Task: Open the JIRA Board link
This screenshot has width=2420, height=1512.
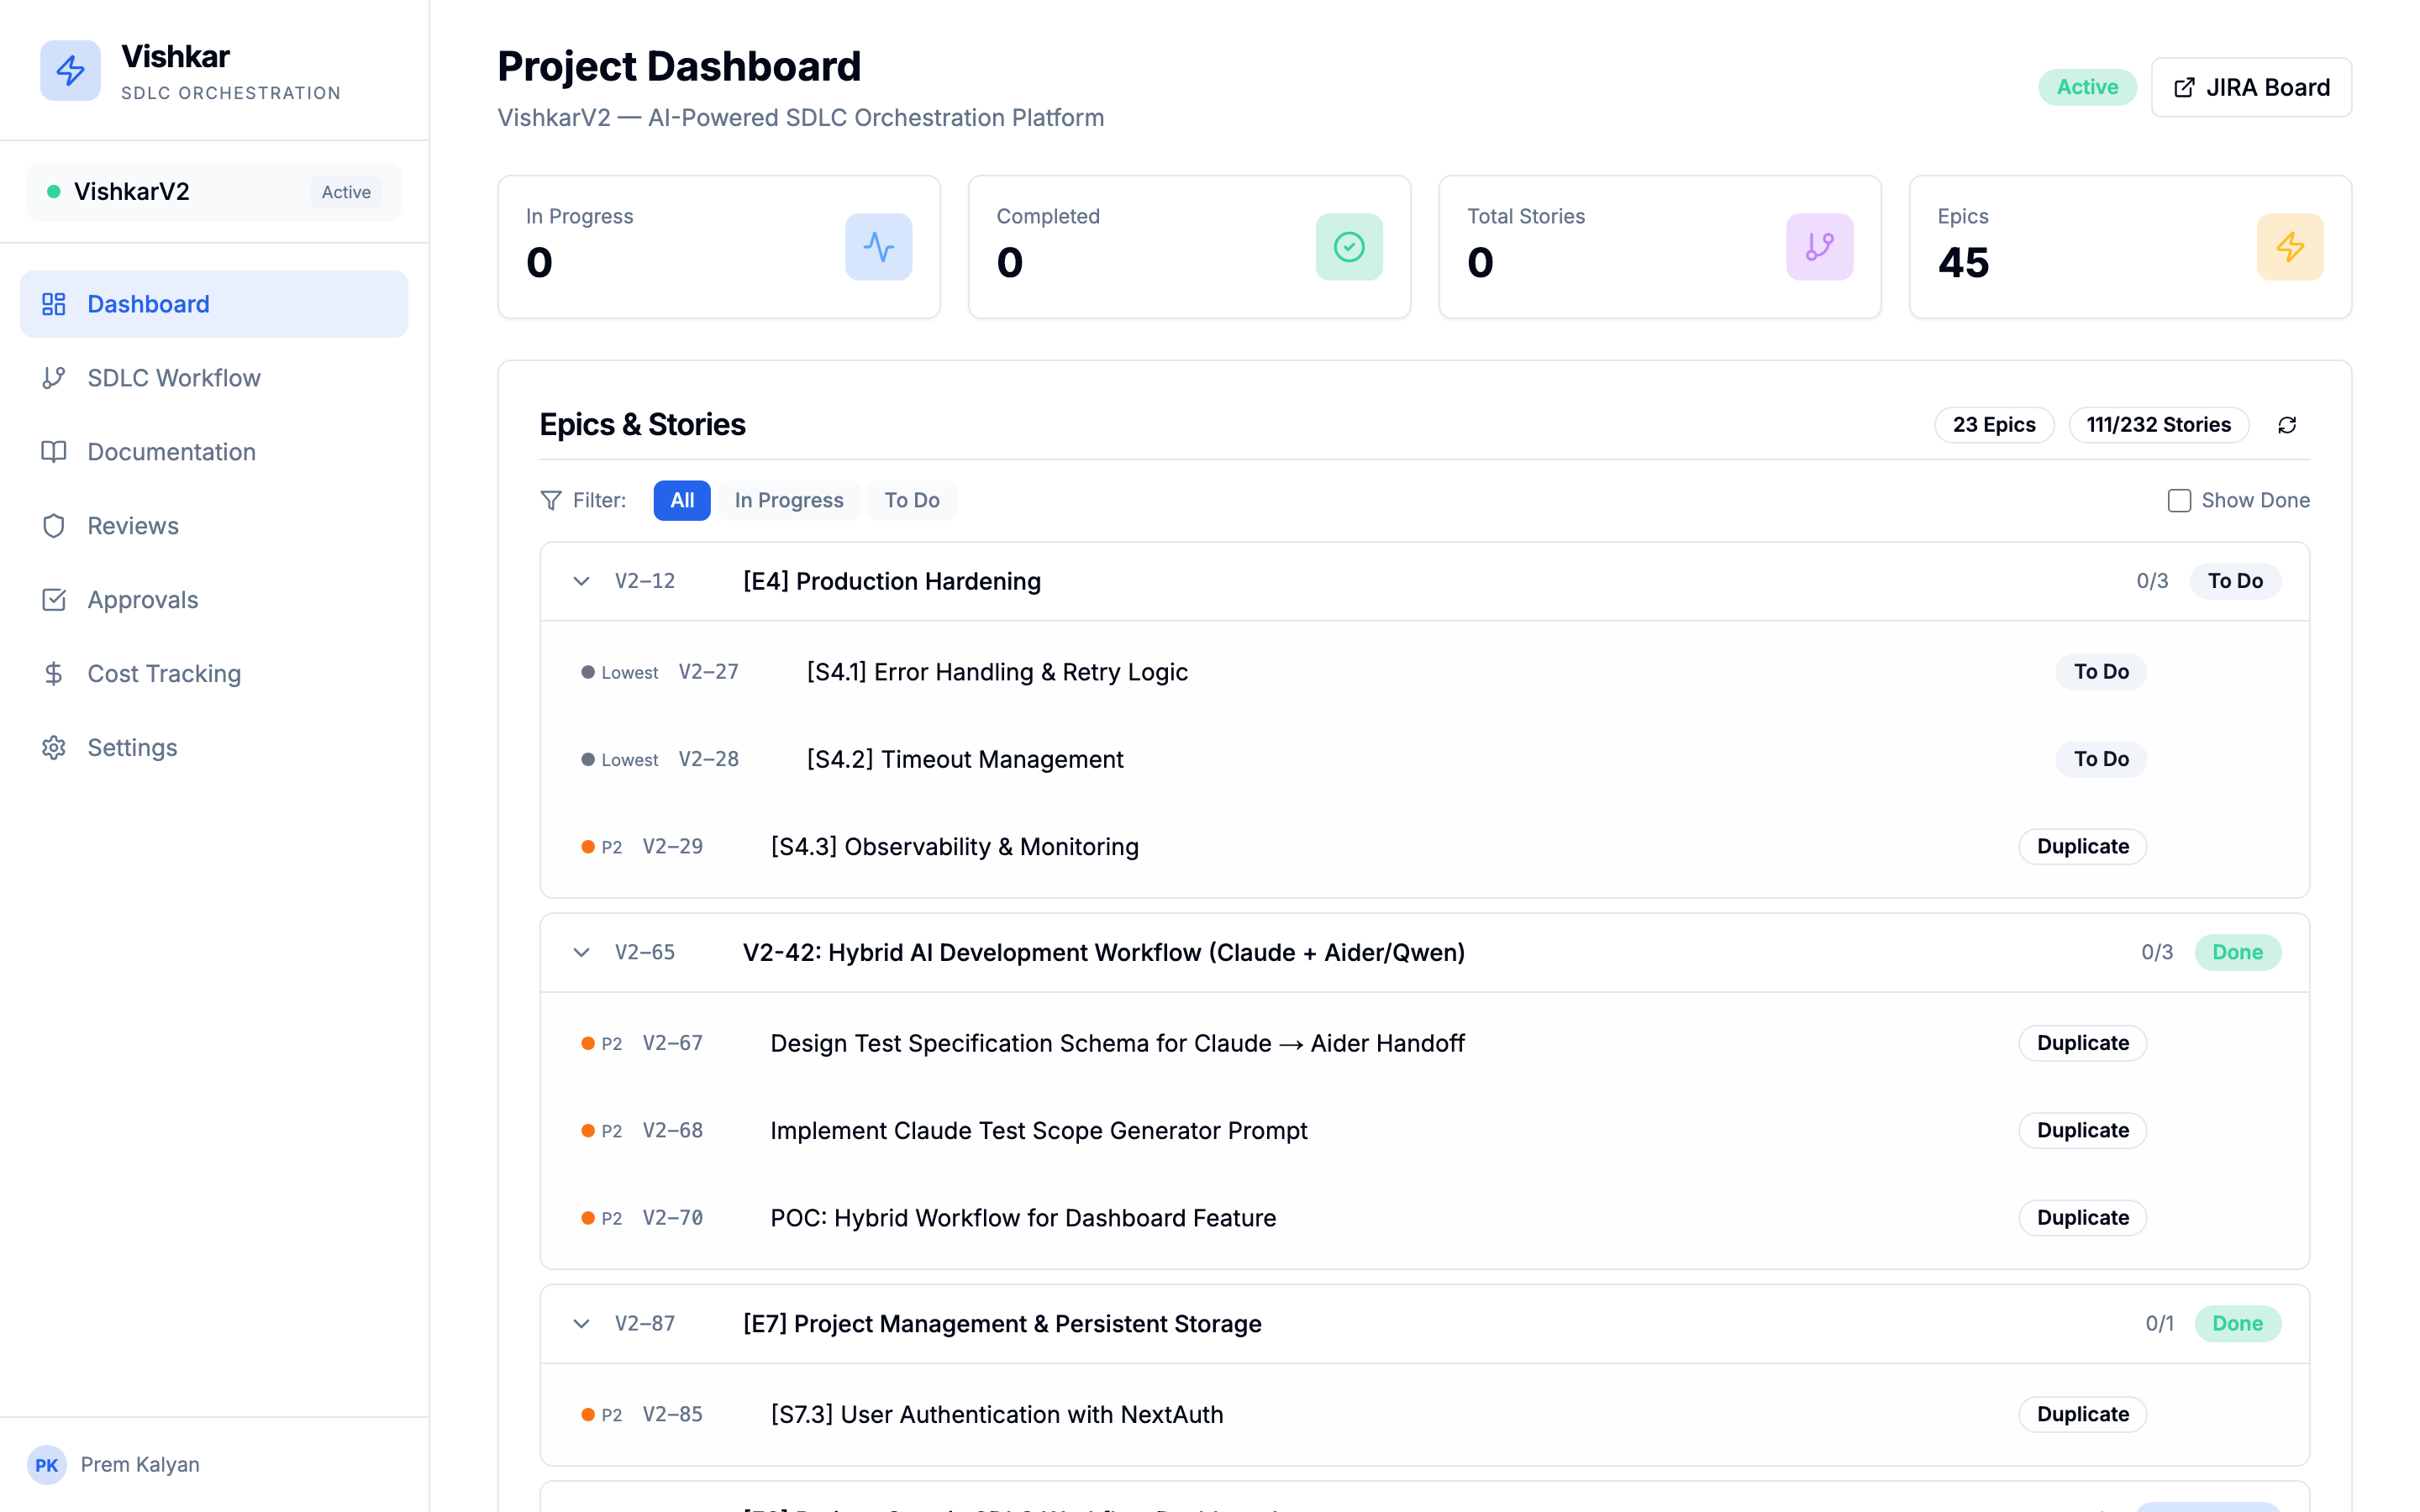Action: click(x=2250, y=87)
